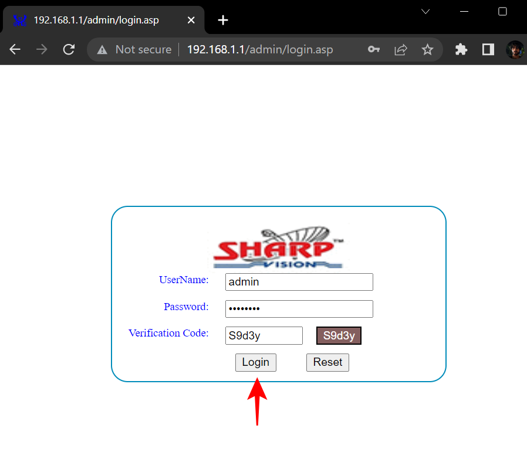Viewport: 527px width, 452px height.
Task: Close the 192.168.1.1 login tab
Action: point(191,20)
